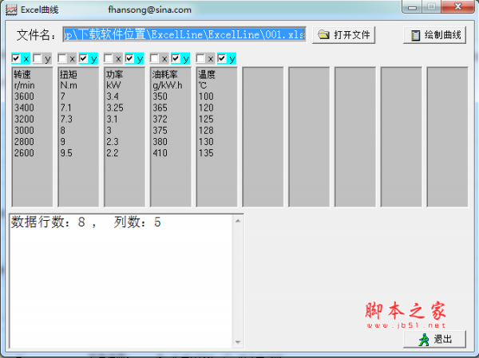Close the Excel曲线 window
The width and height of the screenshot is (479, 358).
458,6
